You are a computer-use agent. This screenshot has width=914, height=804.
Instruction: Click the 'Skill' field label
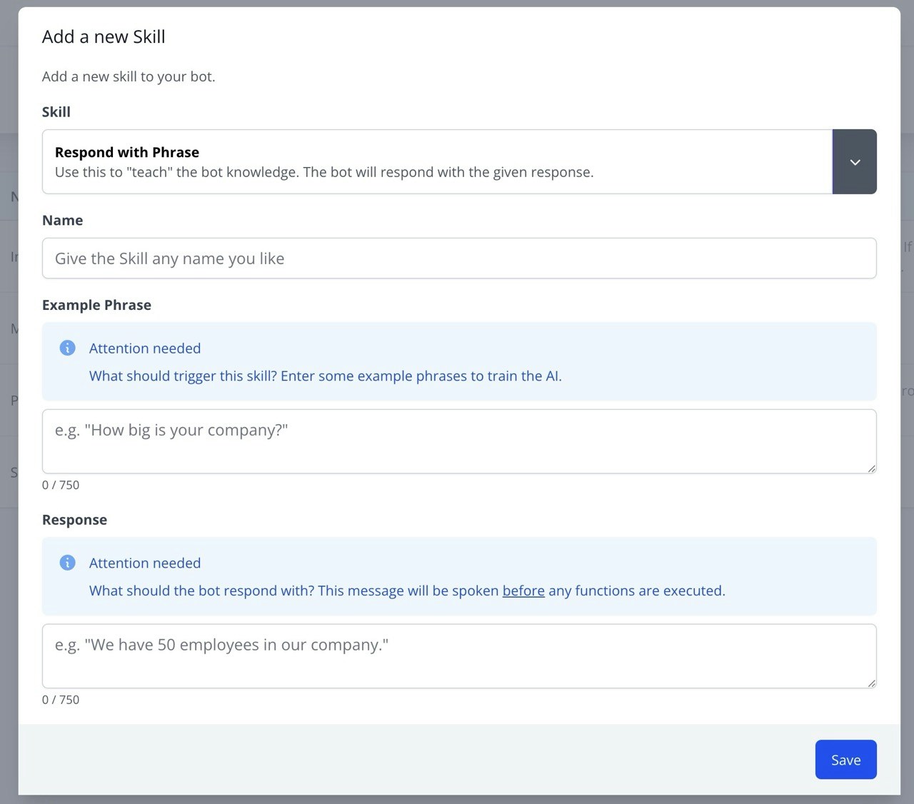56,112
